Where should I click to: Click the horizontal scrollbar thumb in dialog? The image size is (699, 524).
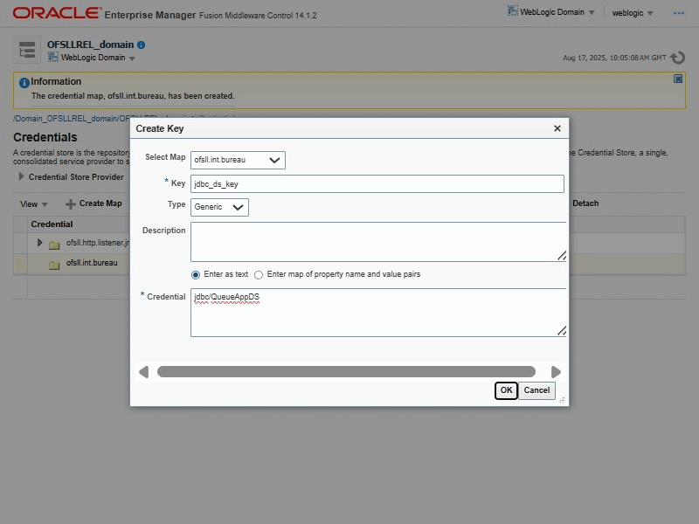[346, 372]
